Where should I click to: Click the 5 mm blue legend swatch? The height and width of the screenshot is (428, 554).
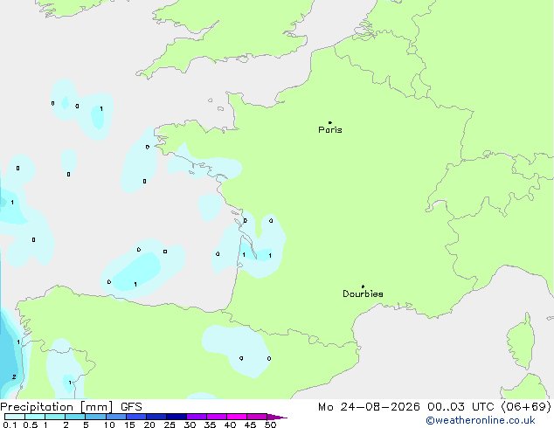96,417
